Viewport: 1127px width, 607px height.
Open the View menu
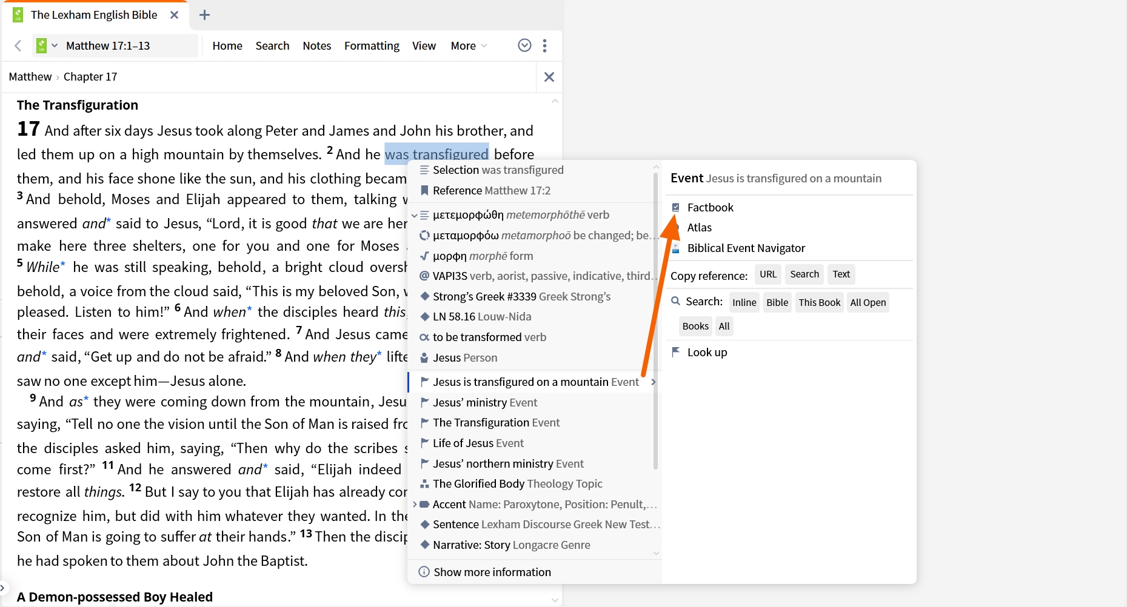click(424, 45)
